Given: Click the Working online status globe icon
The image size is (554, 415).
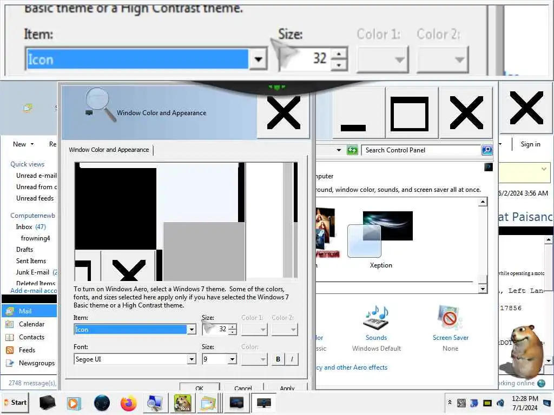Looking at the screenshot, I should point(541,383).
